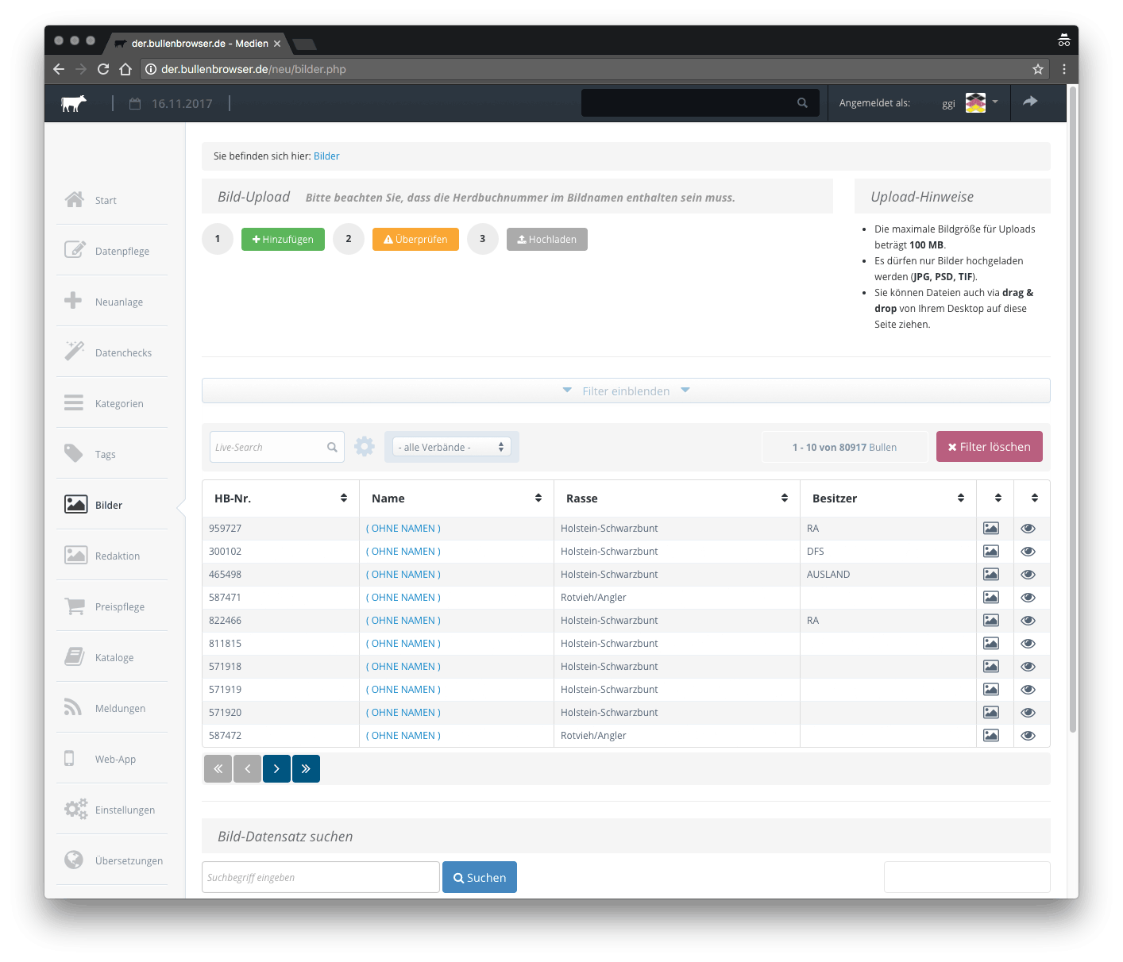Screen dimensions: 1123x962
Task: Expand the 'Filter einblenden' panel
Action: click(x=626, y=391)
